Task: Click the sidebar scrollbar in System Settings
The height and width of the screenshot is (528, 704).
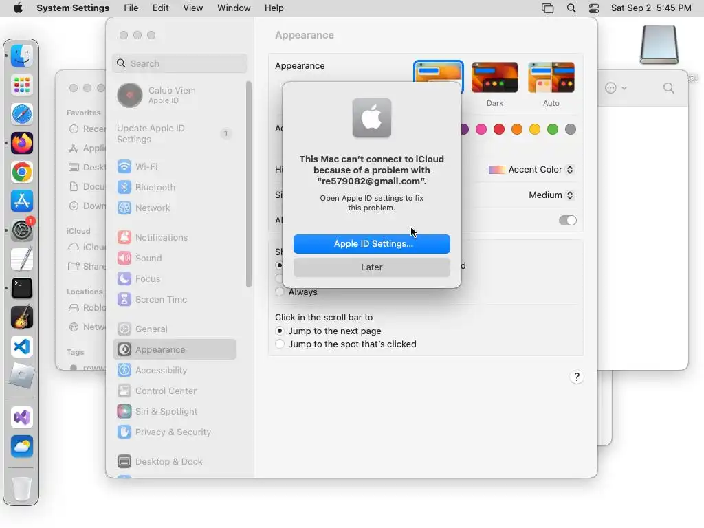Action: [x=249, y=184]
